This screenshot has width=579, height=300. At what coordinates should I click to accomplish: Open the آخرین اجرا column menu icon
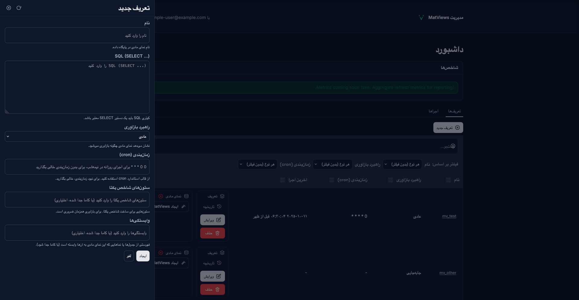[283, 180]
